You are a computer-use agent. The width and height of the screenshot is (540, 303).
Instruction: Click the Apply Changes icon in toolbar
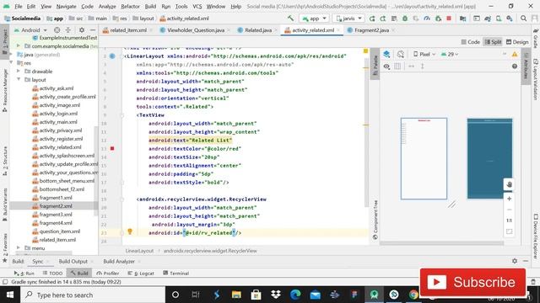click(383, 19)
